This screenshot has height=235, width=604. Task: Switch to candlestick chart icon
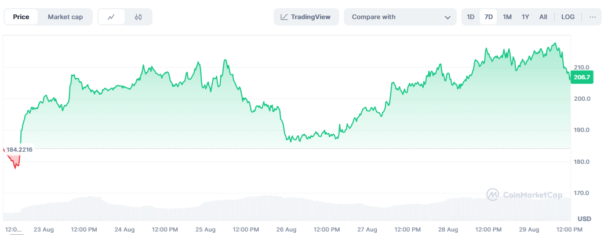coord(139,17)
